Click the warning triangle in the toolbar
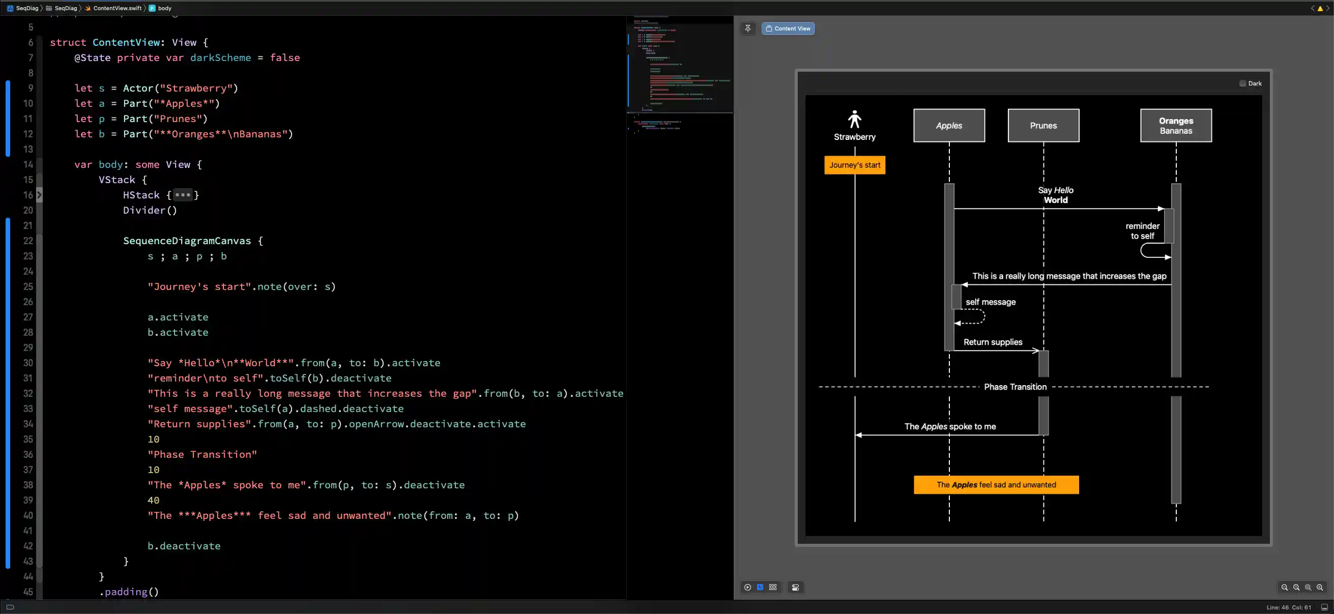1334x614 pixels. click(x=1321, y=8)
